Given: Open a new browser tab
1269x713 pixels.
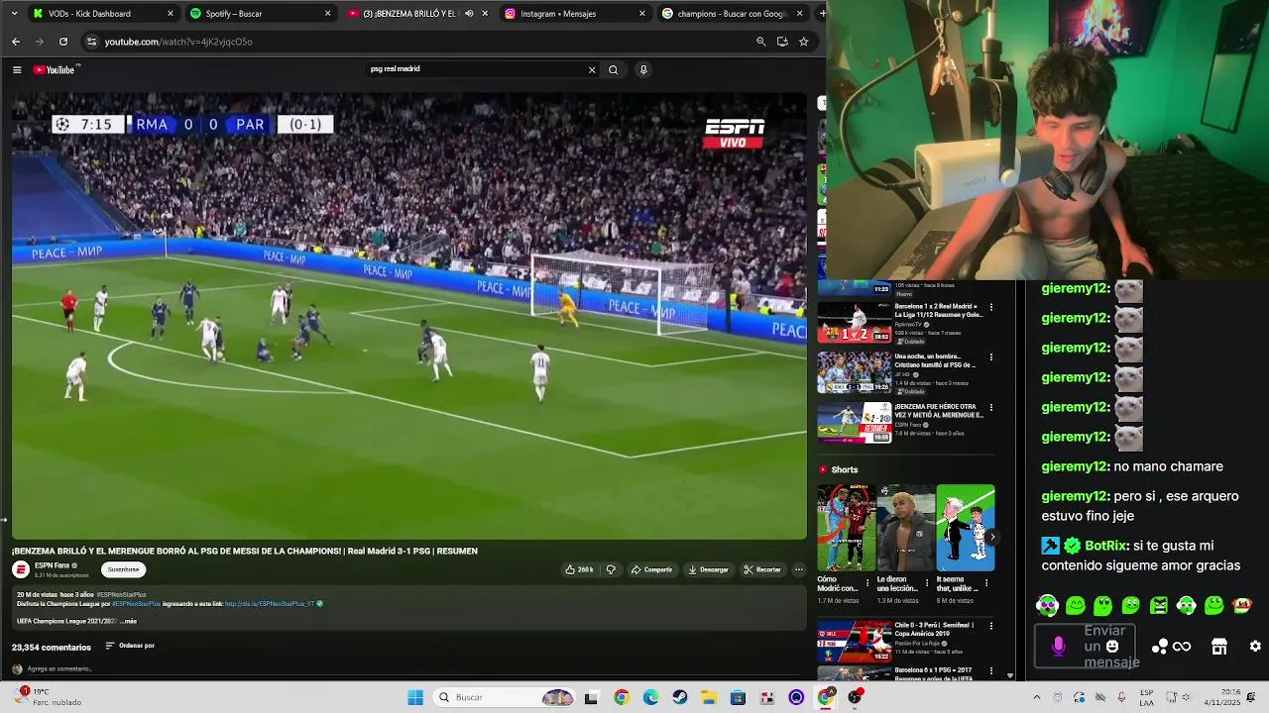Looking at the screenshot, I should coord(821,14).
